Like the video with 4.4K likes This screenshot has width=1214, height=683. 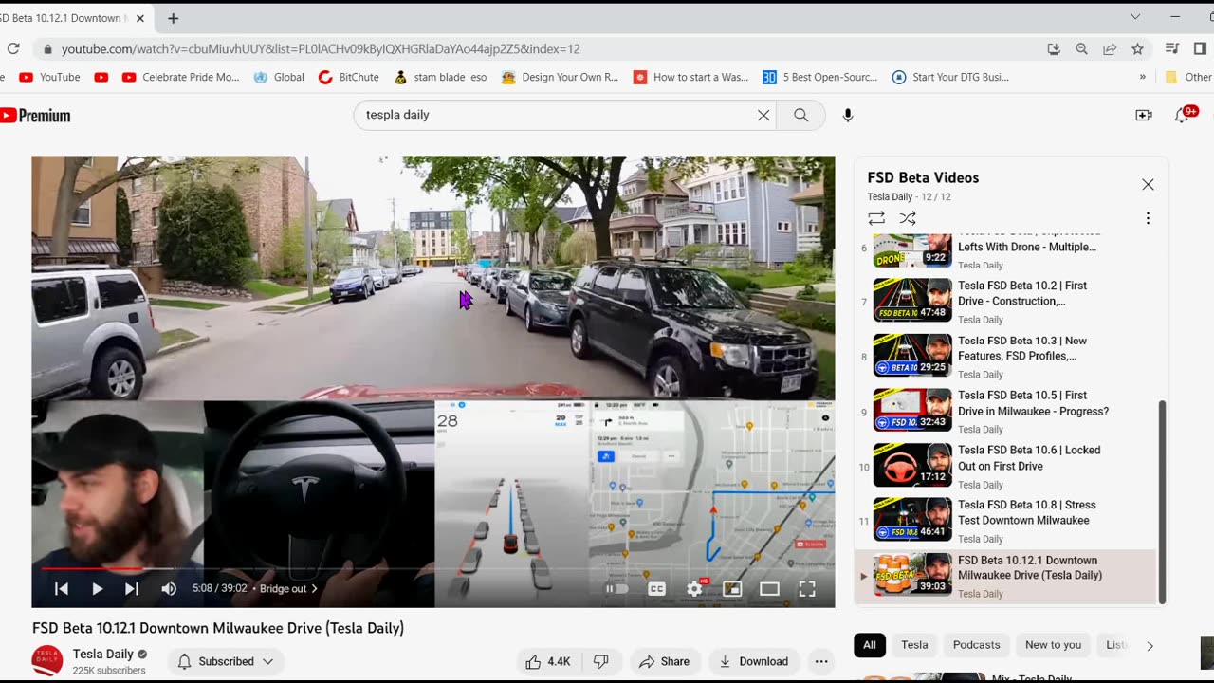coord(548,661)
